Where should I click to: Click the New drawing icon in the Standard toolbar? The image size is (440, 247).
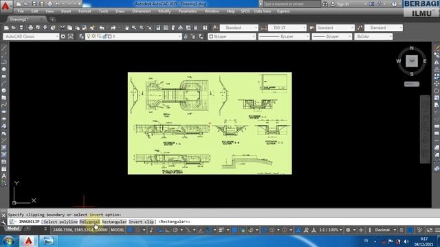tap(6, 27)
